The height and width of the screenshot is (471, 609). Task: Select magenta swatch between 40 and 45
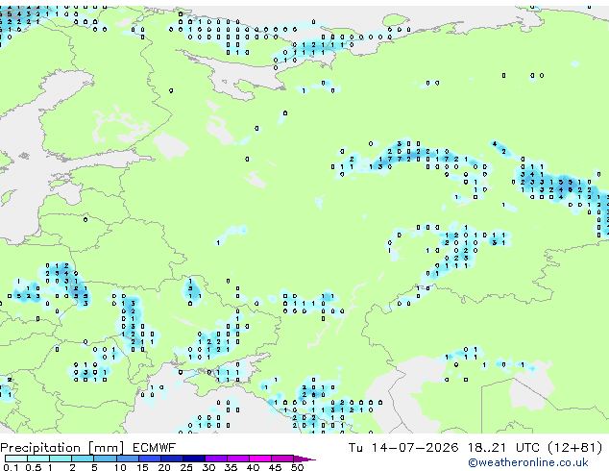(260, 459)
